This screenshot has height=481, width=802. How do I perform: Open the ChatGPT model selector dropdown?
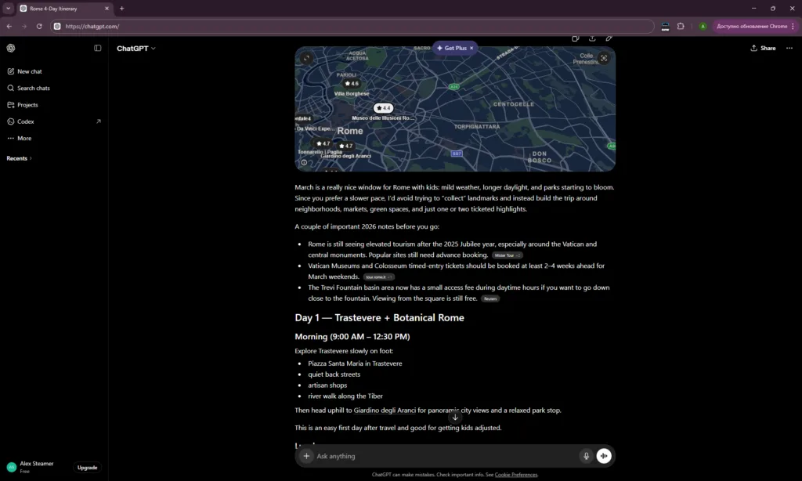[x=136, y=48]
